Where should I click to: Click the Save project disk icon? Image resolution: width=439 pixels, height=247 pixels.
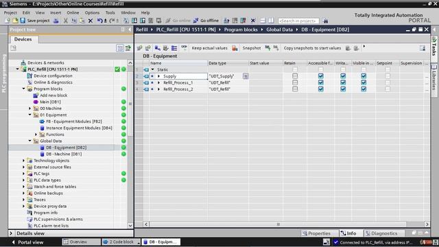pyautogui.click(x=23, y=21)
